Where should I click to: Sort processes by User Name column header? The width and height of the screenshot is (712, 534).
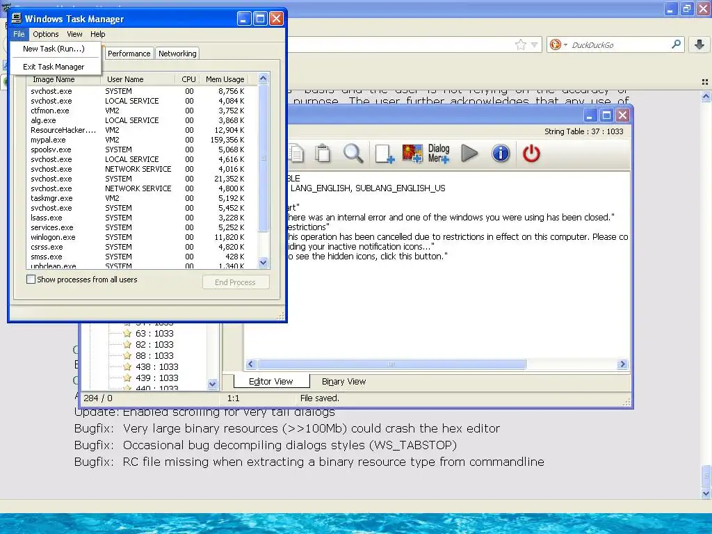pyautogui.click(x=138, y=79)
